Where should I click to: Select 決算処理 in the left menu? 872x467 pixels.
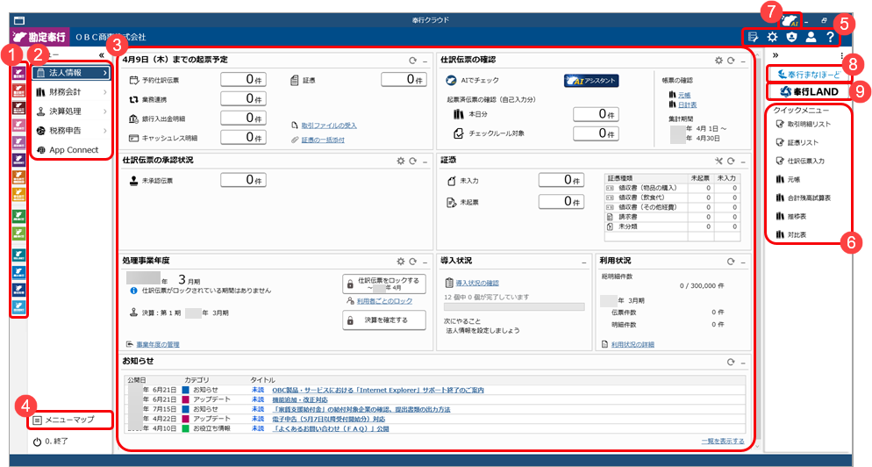click(71, 111)
